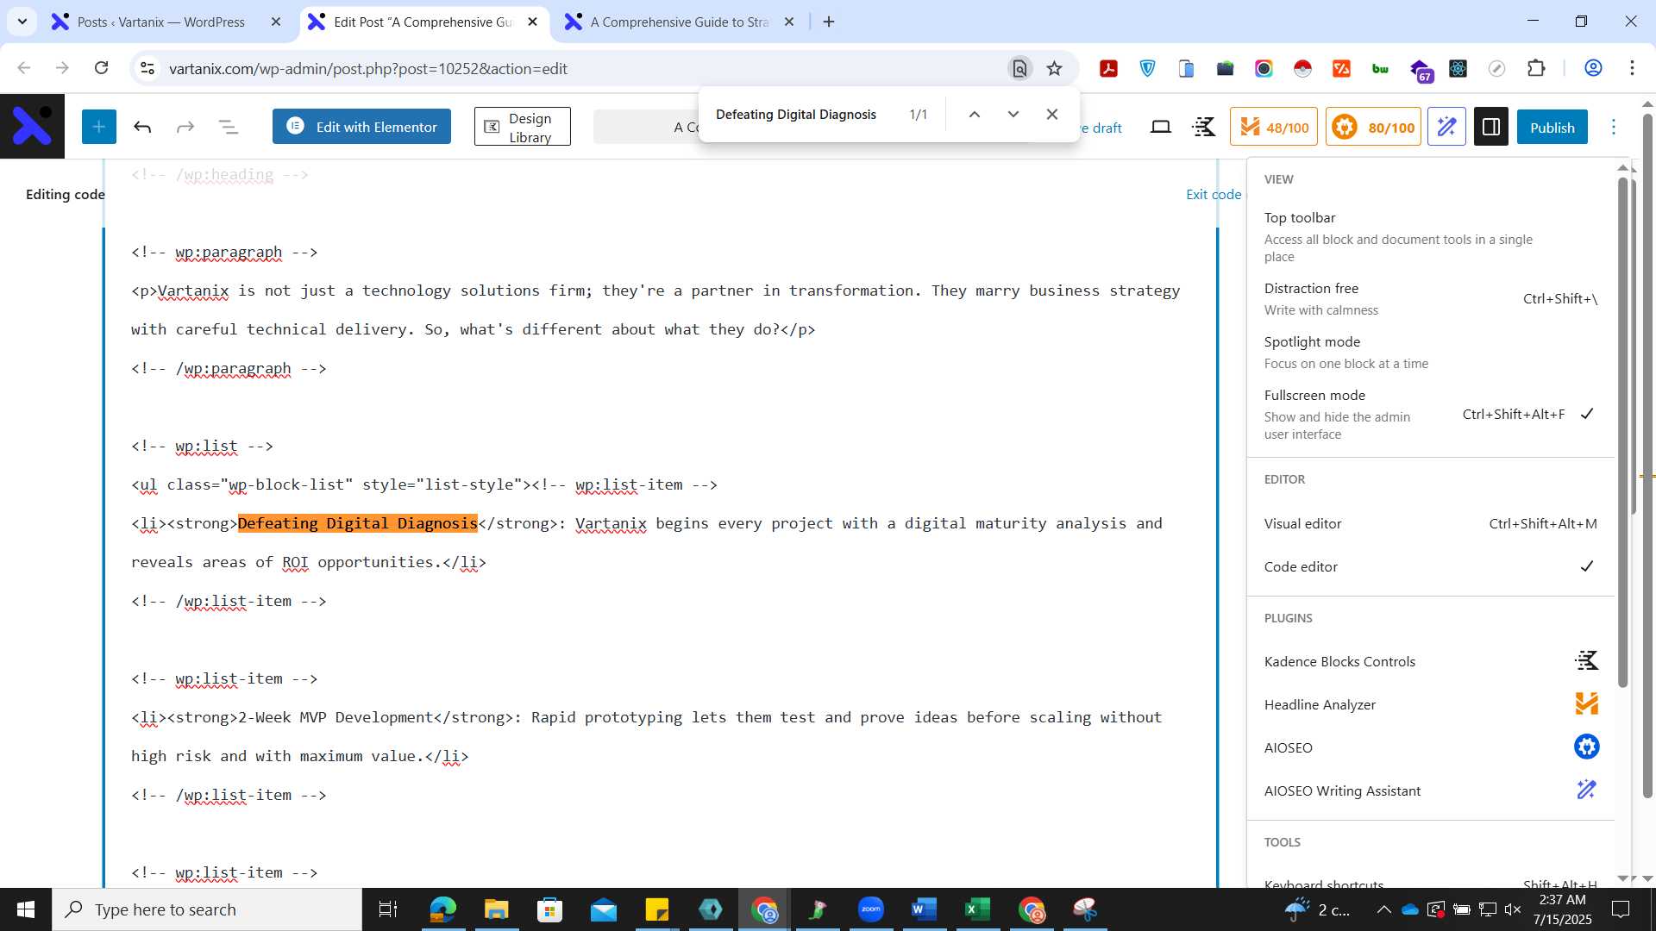The width and height of the screenshot is (1656, 931).
Task: Toggle the settings sidebar panel
Action: [1490, 128]
